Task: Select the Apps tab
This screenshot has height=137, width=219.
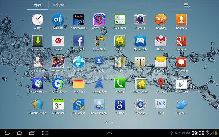Action: 38,4
